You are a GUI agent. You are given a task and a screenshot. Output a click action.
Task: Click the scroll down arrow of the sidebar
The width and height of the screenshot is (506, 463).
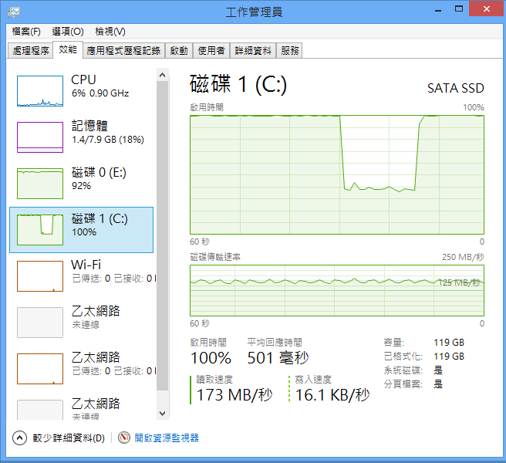point(162,414)
